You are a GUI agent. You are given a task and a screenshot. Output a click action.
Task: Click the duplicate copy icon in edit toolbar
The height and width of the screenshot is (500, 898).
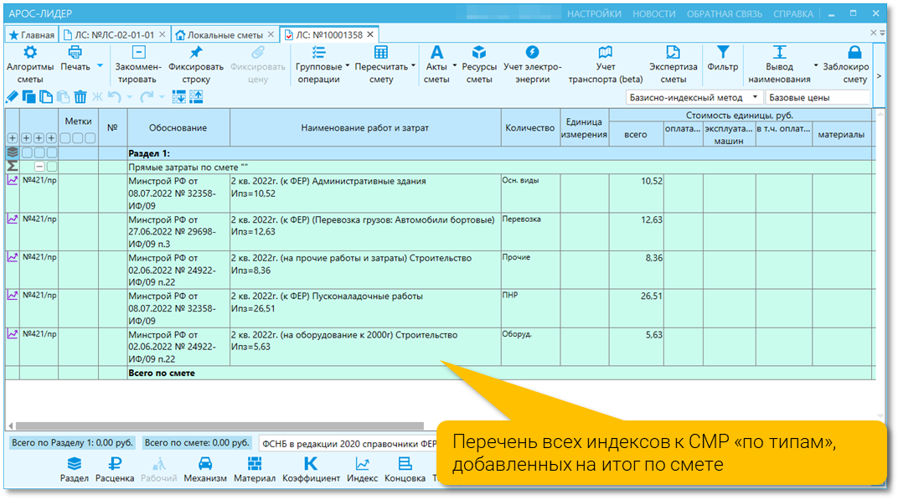pos(28,97)
